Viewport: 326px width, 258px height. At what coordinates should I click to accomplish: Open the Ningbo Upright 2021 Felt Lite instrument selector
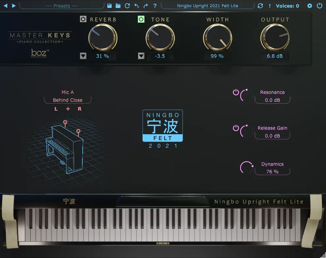coord(207,6)
